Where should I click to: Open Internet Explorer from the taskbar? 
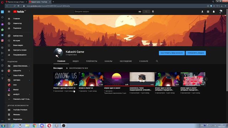point(13,126)
